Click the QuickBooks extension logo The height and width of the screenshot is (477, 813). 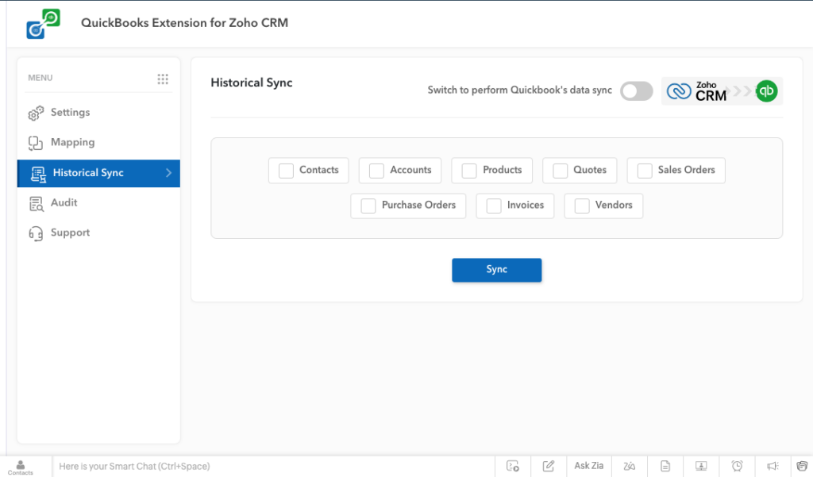coord(44,24)
